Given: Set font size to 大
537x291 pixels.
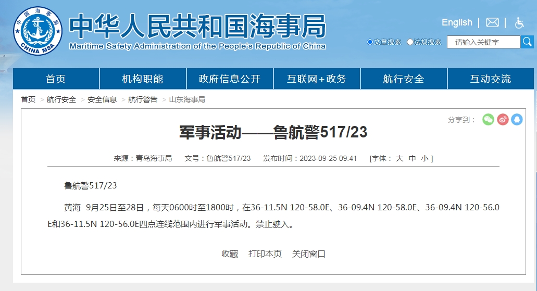Looking at the screenshot, I should (x=399, y=158).
